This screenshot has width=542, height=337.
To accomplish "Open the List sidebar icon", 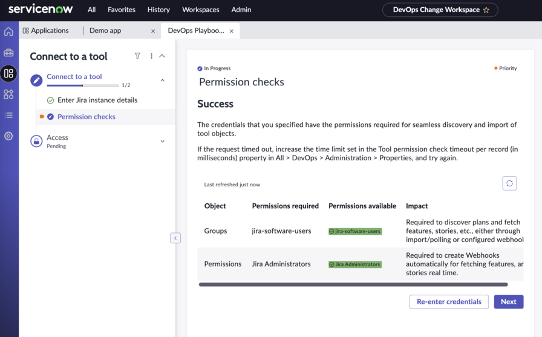I will 8,115.
